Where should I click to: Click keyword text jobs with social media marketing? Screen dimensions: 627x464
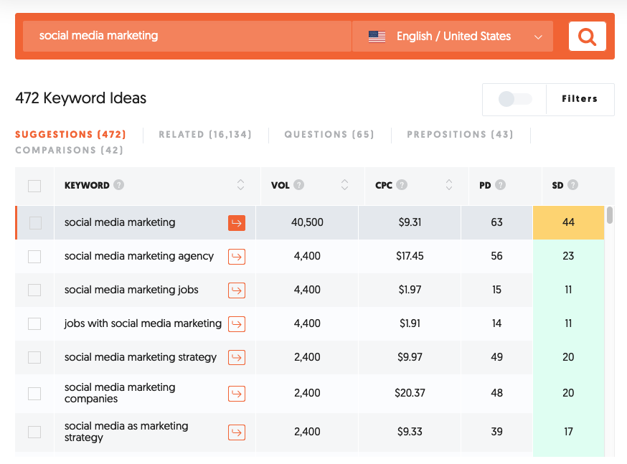pyautogui.click(x=143, y=323)
